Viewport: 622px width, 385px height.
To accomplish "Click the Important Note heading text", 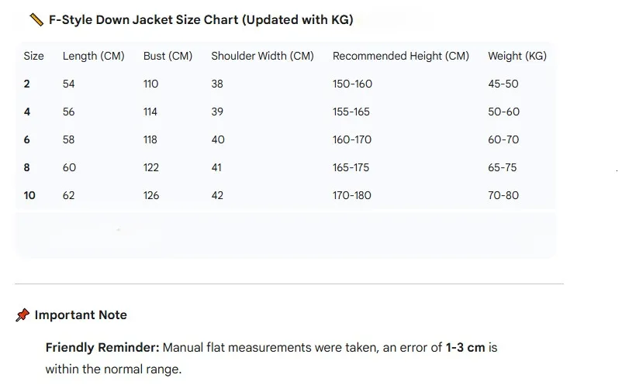I will [81, 315].
